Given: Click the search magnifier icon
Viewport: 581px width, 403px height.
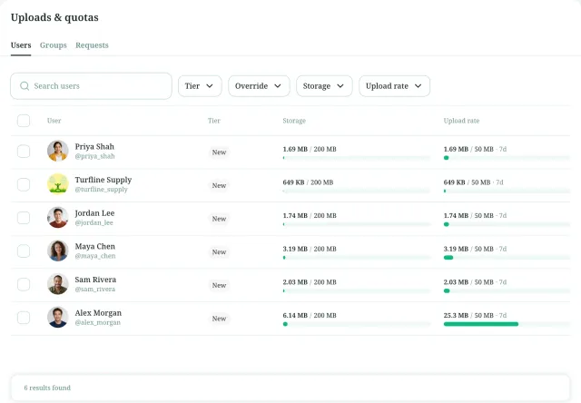Looking at the screenshot, I should [x=25, y=86].
